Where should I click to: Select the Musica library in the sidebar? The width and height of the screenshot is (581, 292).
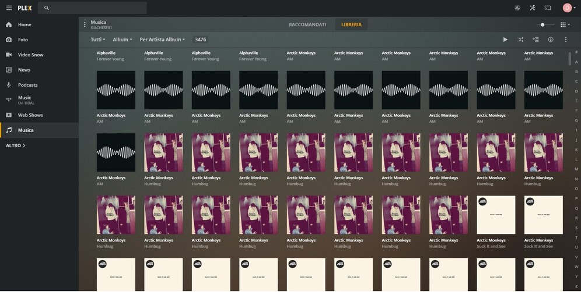[39, 130]
